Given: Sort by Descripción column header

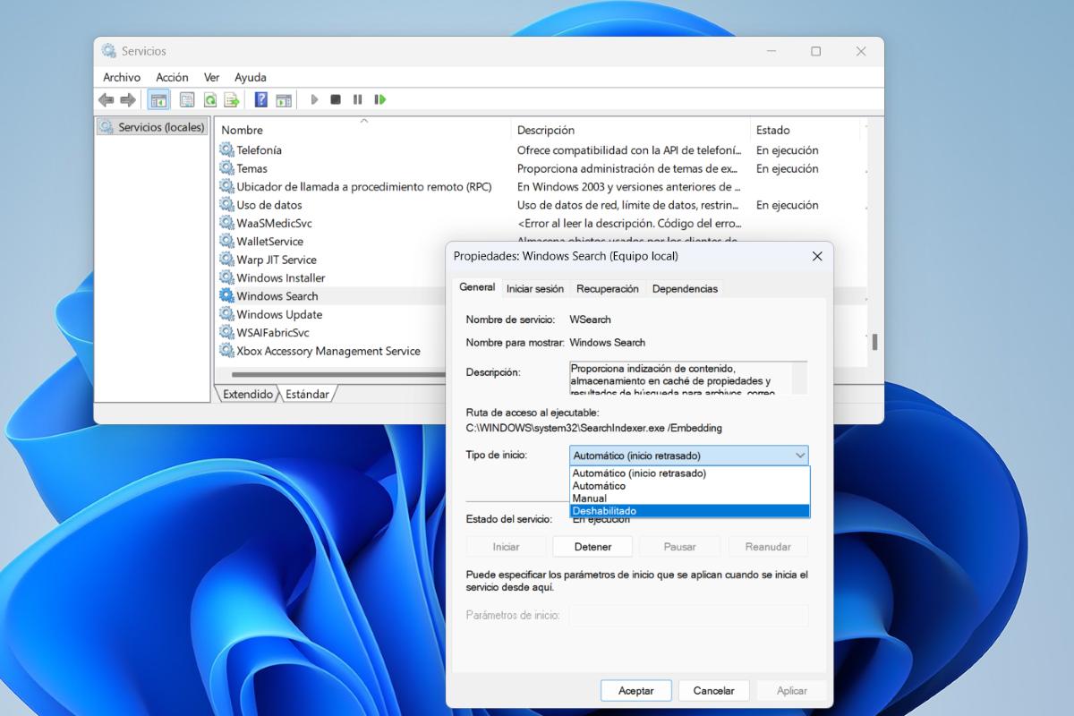Looking at the screenshot, I should pyautogui.click(x=630, y=130).
